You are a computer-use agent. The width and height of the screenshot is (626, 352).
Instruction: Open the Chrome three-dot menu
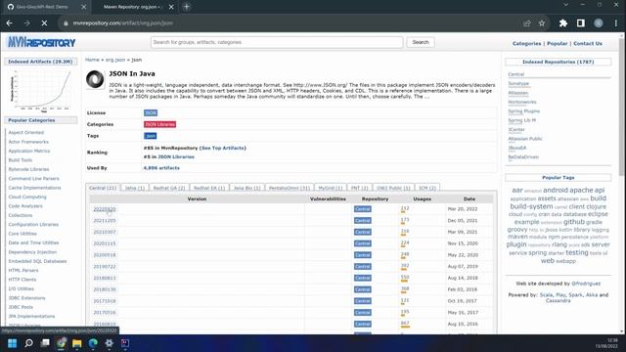tap(616, 23)
